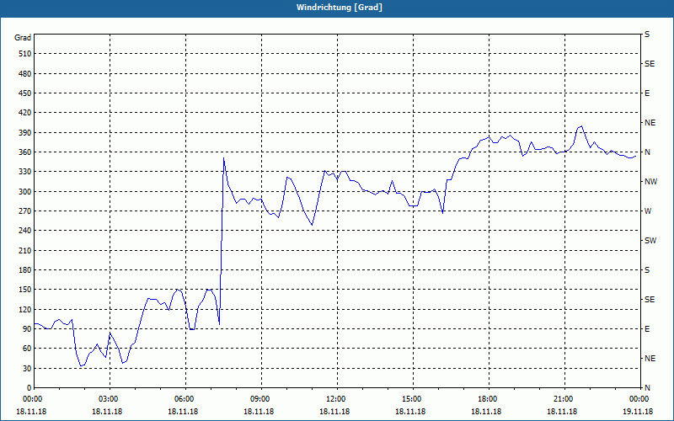Click the 420 y-axis tick label
Screen dimensions: 674x421
[x=25, y=113]
